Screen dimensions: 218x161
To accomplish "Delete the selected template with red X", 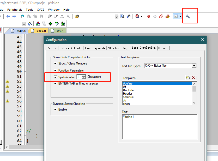I will [194, 78].
